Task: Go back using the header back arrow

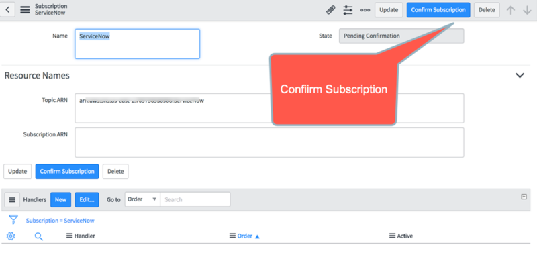Action: pyautogui.click(x=7, y=10)
